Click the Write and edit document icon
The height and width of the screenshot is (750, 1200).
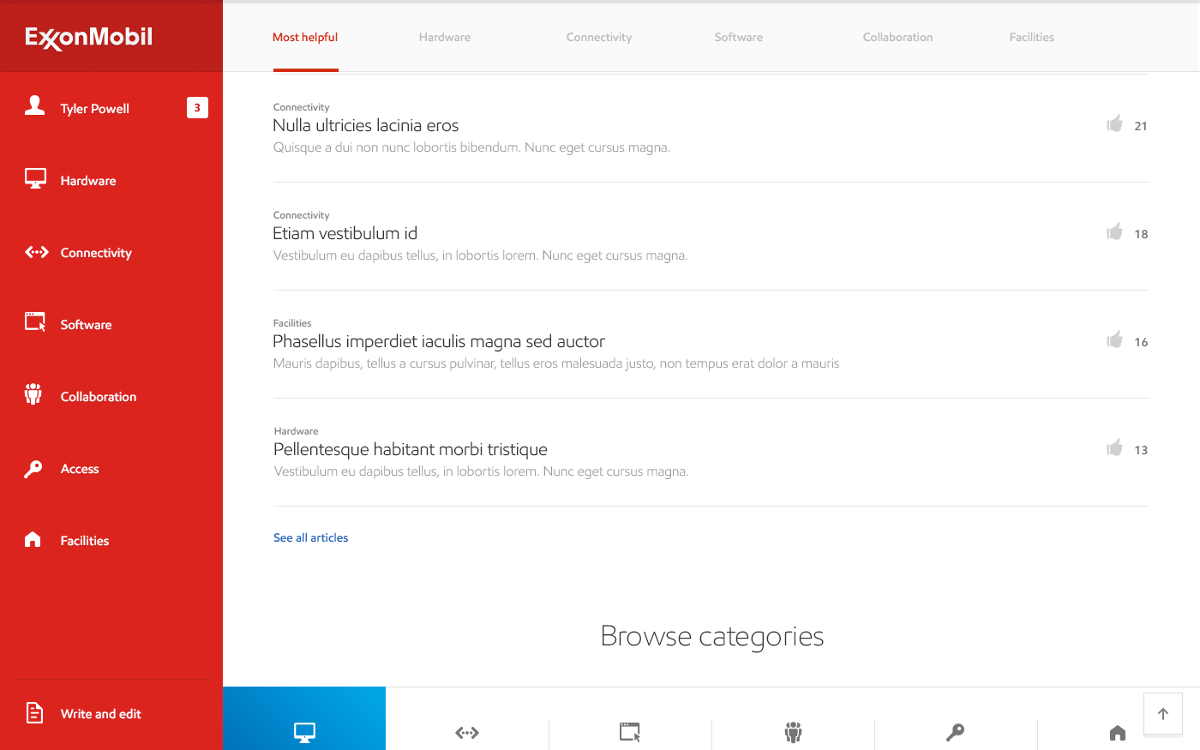coord(34,712)
